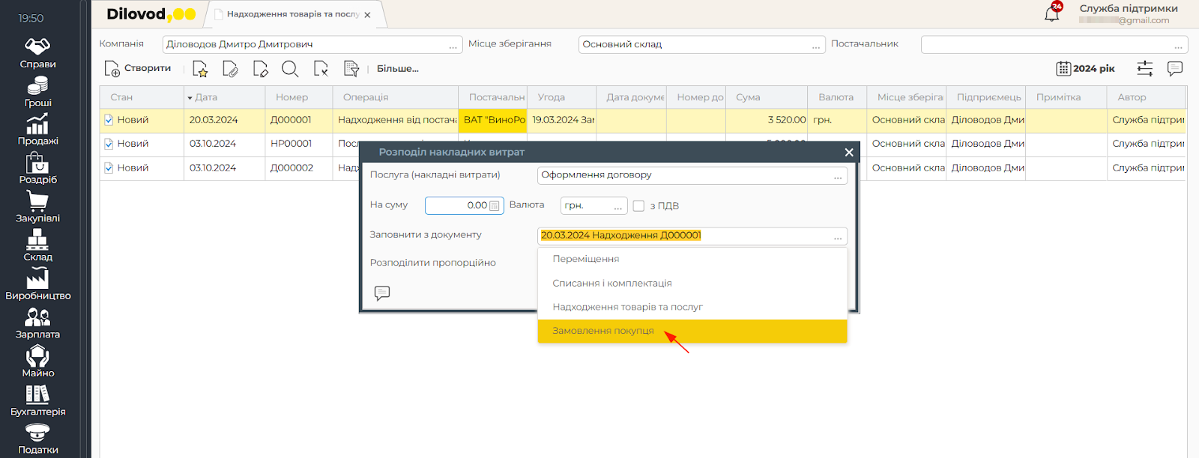The height and width of the screenshot is (458, 1199).
Task: Open Місце зберігання Основний склад selector
Action: coord(815,46)
